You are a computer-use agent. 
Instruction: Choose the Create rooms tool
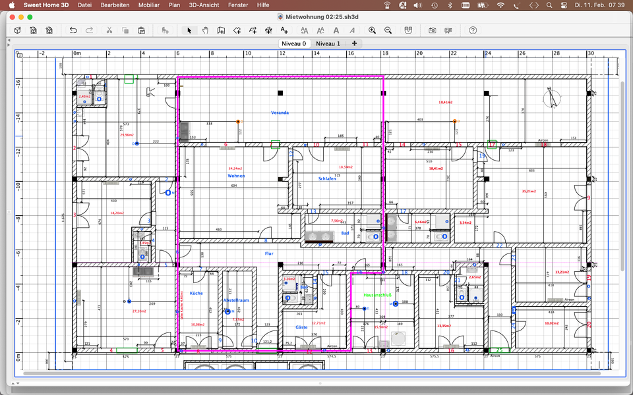[x=237, y=30]
